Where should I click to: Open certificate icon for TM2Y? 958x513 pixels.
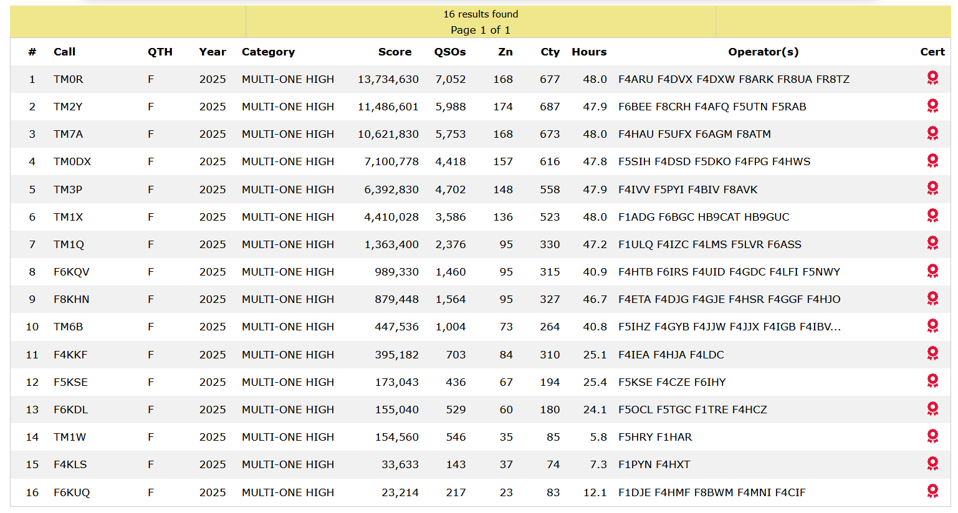(932, 106)
